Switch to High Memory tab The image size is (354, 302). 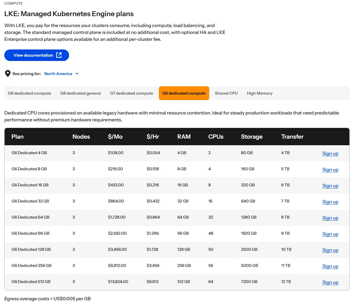260,93
